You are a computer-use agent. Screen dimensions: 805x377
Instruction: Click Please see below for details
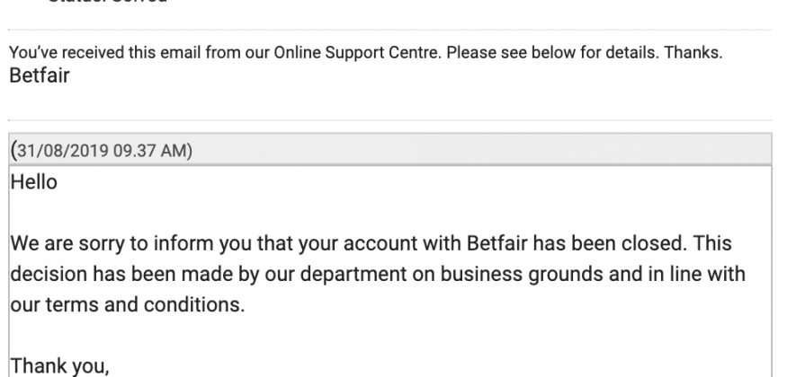coord(552,52)
